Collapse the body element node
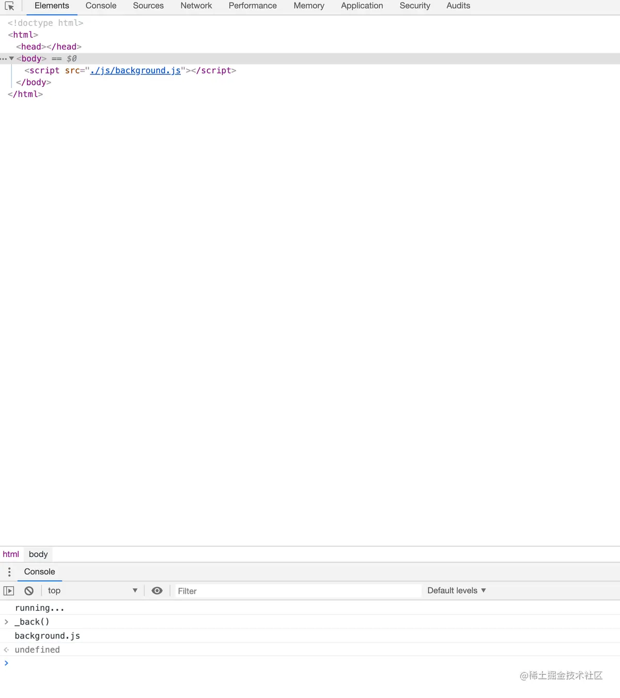Screen dimensions: 620x698 [11, 58]
